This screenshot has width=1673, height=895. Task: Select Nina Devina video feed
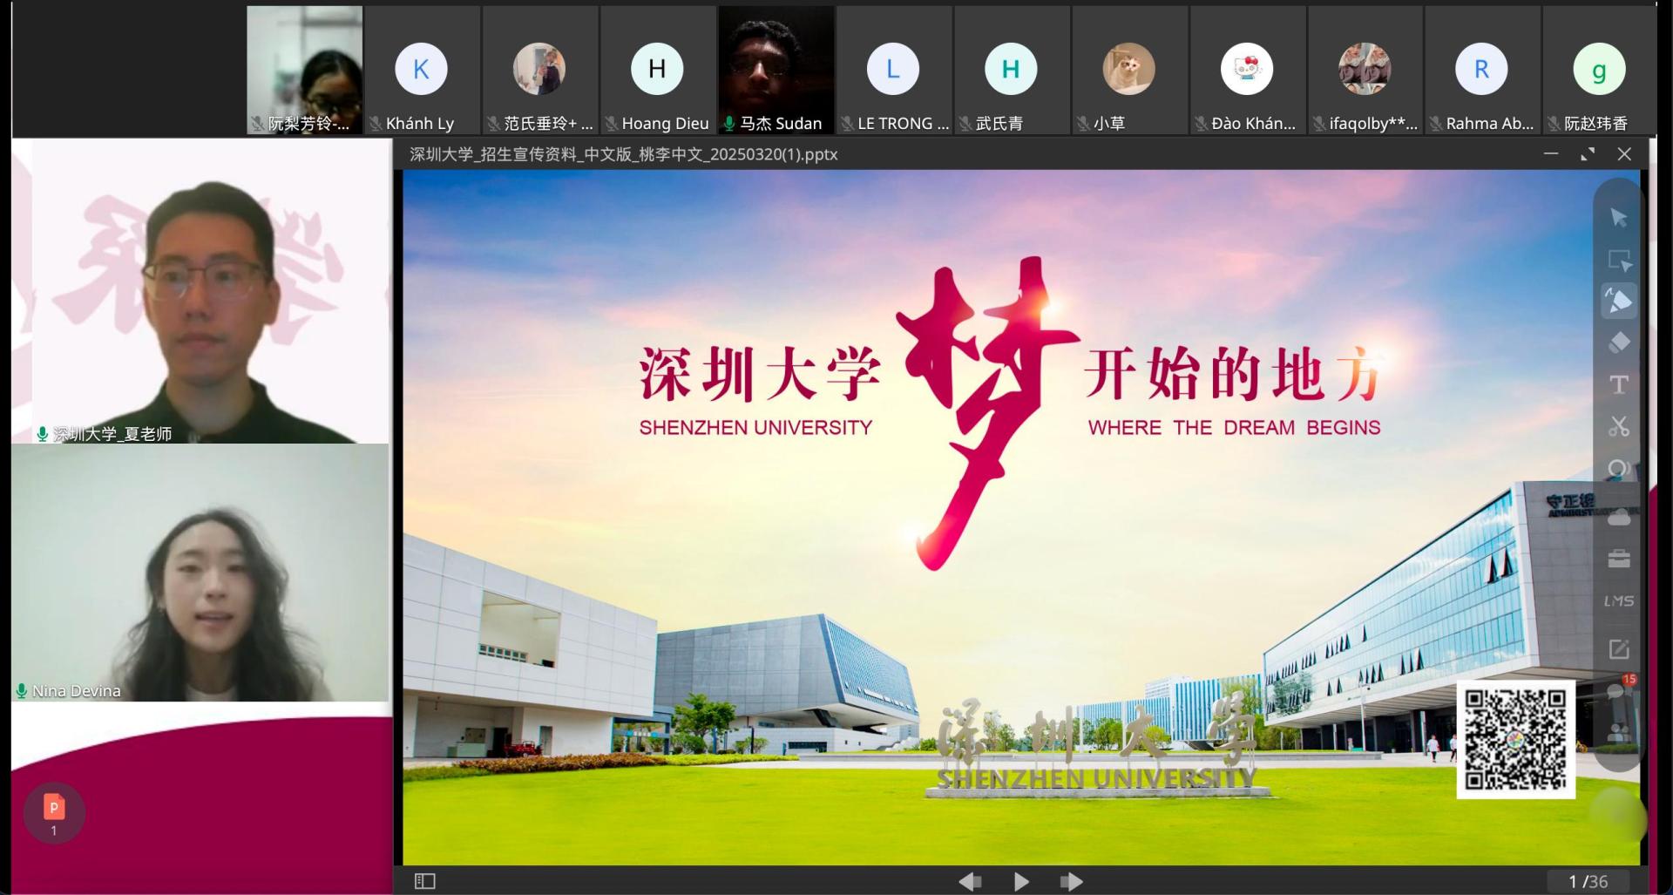click(x=200, y=573)
